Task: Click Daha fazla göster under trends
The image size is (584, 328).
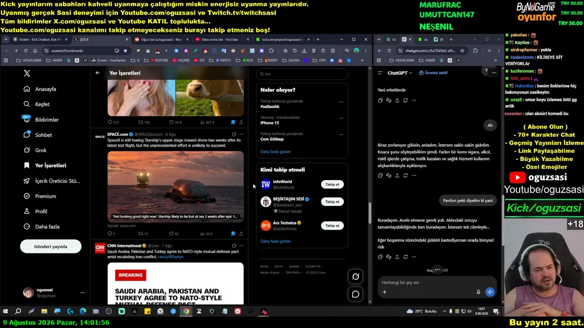Action: 276,152
